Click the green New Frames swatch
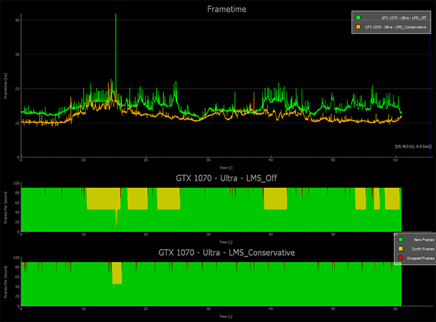Image resolution: width=436 pixels, height=322 pixels. click(401, 239)
